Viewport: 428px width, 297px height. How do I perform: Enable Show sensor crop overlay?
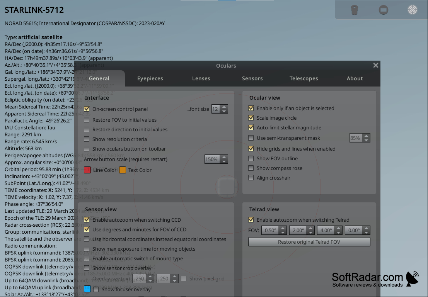coord(87,268)
